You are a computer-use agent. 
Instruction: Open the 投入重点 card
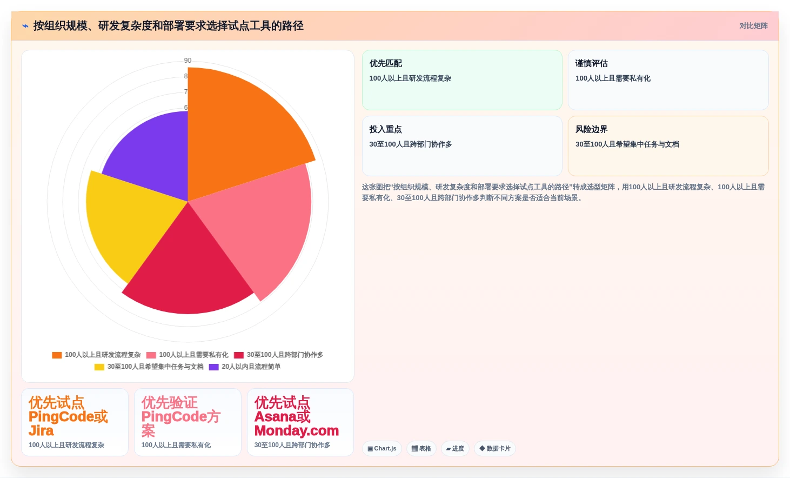coord(462,146)
